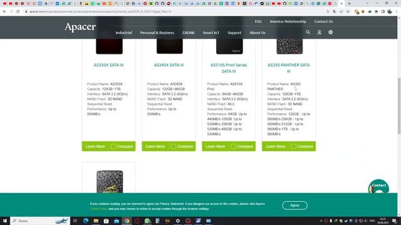The height and width of the screenshot is (225, 401).
Task: Click Learn More for AS350X
Action: click(x=95, y=146)
